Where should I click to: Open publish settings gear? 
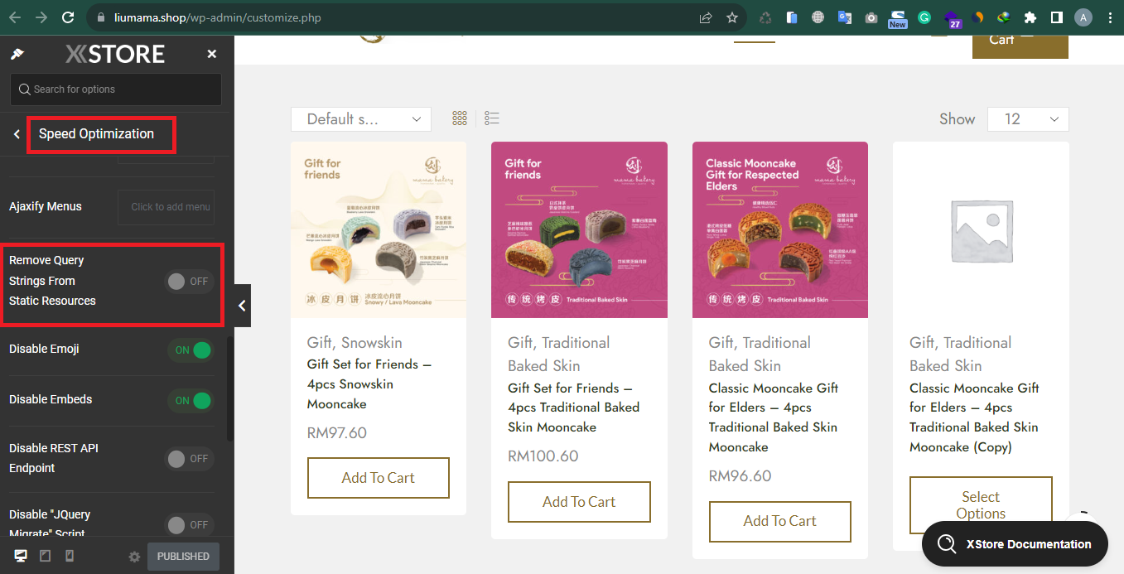[x=134, y=557]
